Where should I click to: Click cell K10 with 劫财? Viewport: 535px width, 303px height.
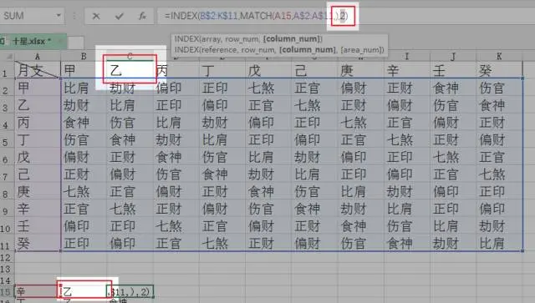point(499,226)
